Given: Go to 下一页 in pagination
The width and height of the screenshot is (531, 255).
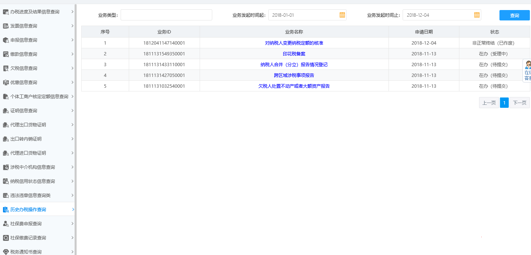Looking at the screenshot, I should point(519,103).
